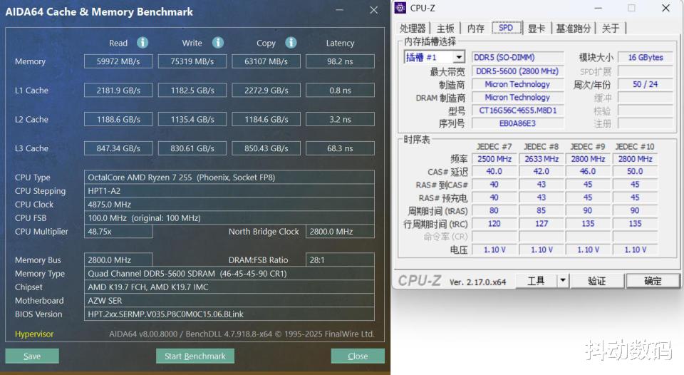Image resolution: width=684 pixels, height=375 pixels.
Task: Switch to the 内存 tab in CPU-Z
Action: pos(475,29)
